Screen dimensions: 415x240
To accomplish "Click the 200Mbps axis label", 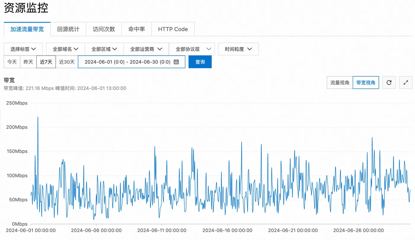I will (17, 127).
